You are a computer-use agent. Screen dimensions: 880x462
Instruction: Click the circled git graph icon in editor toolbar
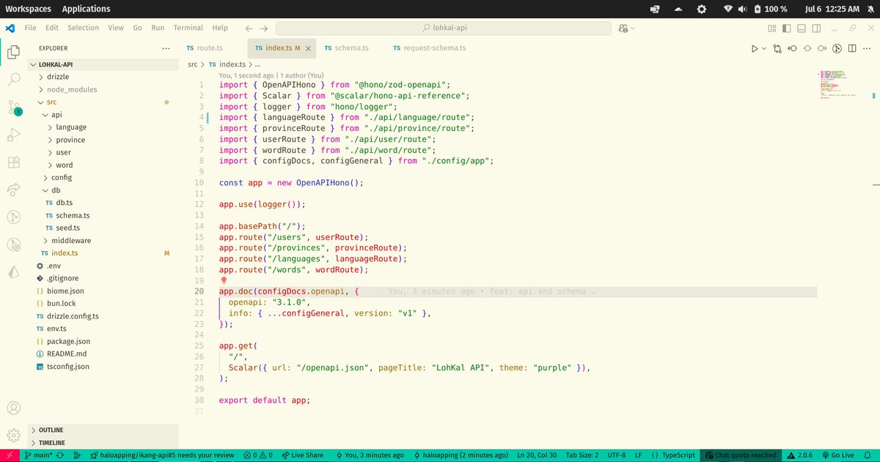837,48
